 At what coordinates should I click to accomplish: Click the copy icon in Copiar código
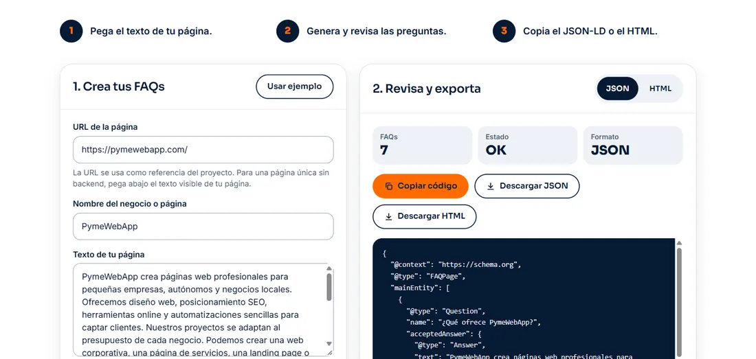click(x=388, y=186)
